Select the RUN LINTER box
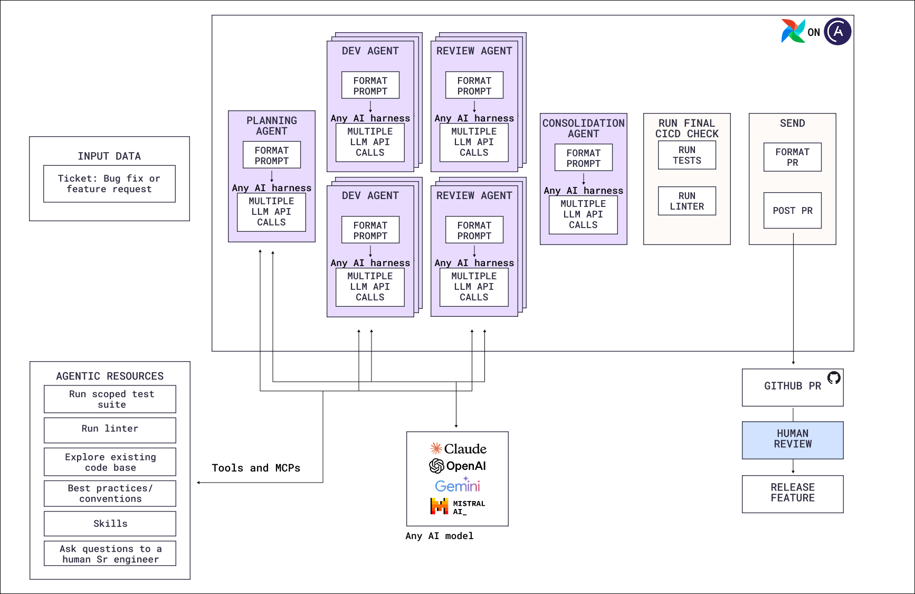Image resolution: width=915 pixels, height=594 pixels. coord(687,201)
